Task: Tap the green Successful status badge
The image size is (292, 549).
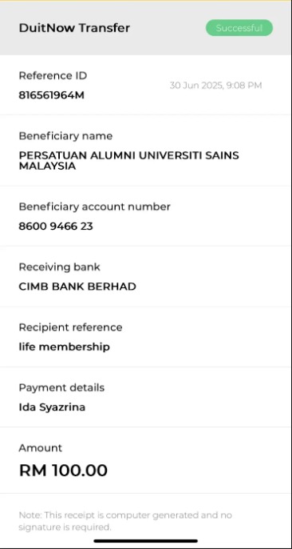Action: [x=239, y=28]
